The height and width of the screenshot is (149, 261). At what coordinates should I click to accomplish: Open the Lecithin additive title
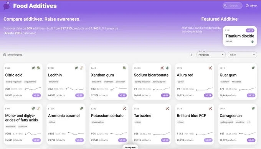click(x=55, y=75)
